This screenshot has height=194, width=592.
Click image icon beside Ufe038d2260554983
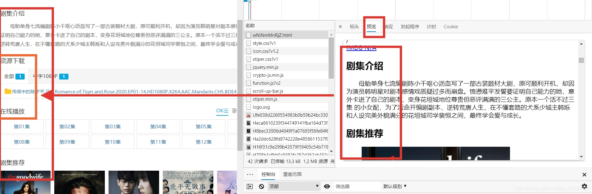click(249, 115)
